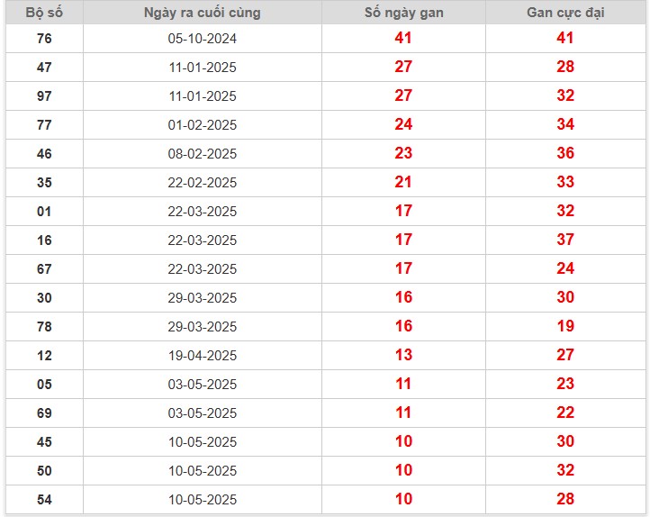
Task: Click the date 22-02-2025
Action: (202, 182)
